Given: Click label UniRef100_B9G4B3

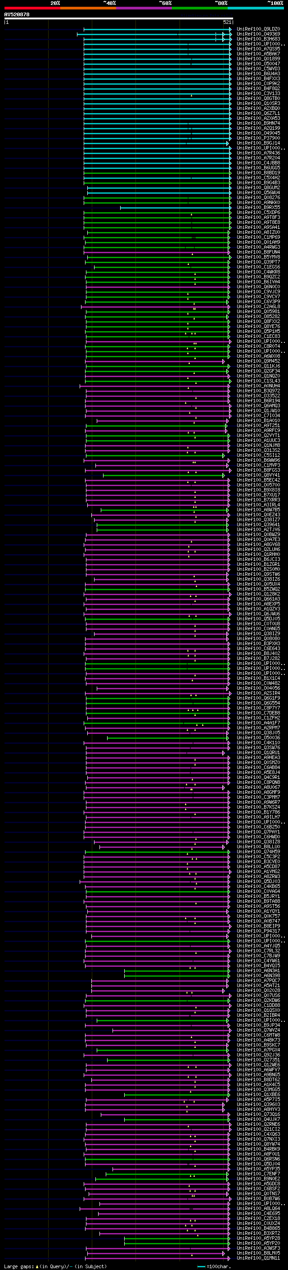Looking at the screenshot, I should (x=258, y=182).
